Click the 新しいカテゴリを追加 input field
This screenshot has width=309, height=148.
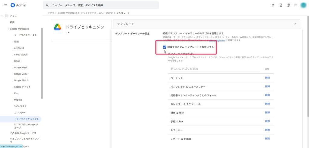[215, 69]
